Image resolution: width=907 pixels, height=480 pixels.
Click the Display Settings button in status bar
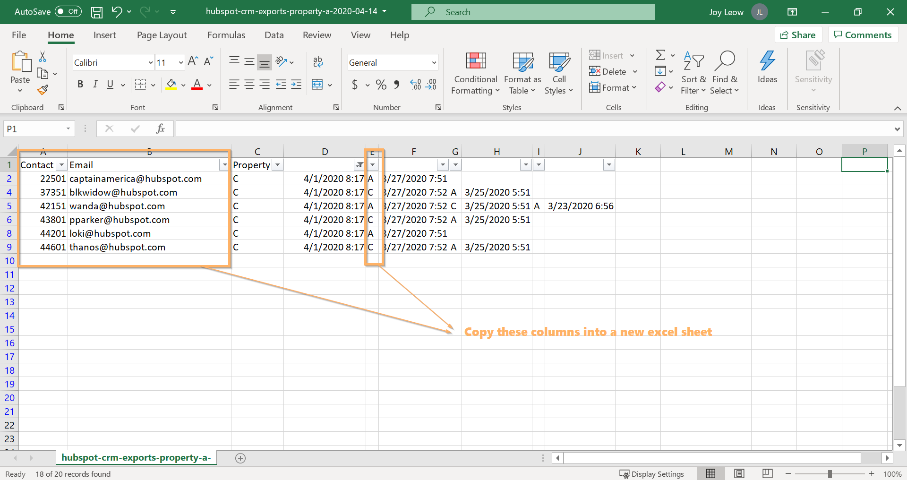(x=652, y=473)
